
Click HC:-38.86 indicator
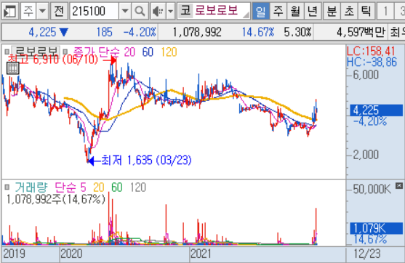(372, 62)
